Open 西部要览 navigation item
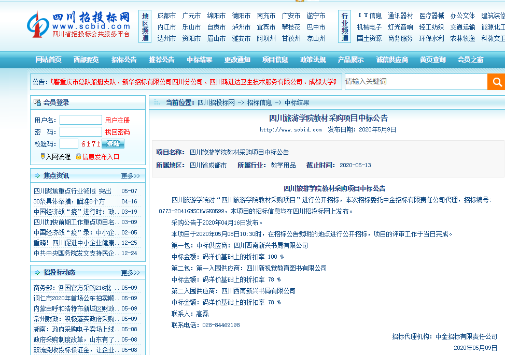This screenshot has width=505, height=355. tap(86, 60)
